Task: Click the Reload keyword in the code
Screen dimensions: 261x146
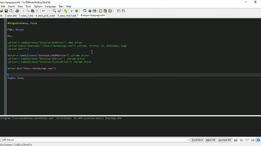Action: coord(20,30)
